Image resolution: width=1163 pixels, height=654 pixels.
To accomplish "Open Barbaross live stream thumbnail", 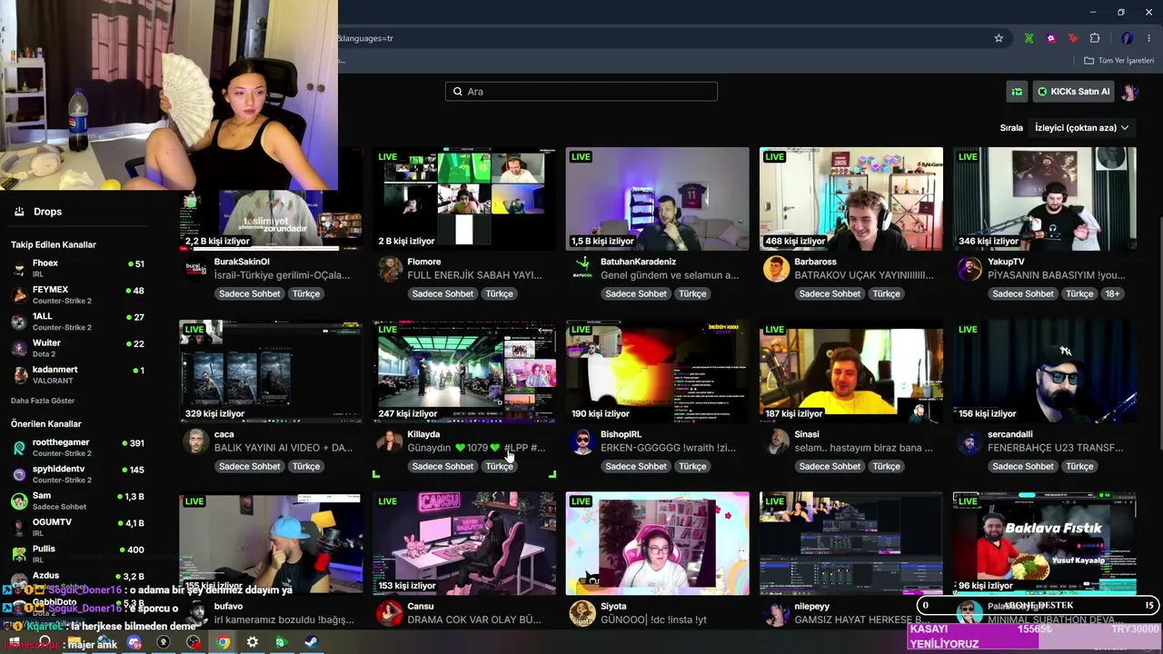I will coord(851,199).
